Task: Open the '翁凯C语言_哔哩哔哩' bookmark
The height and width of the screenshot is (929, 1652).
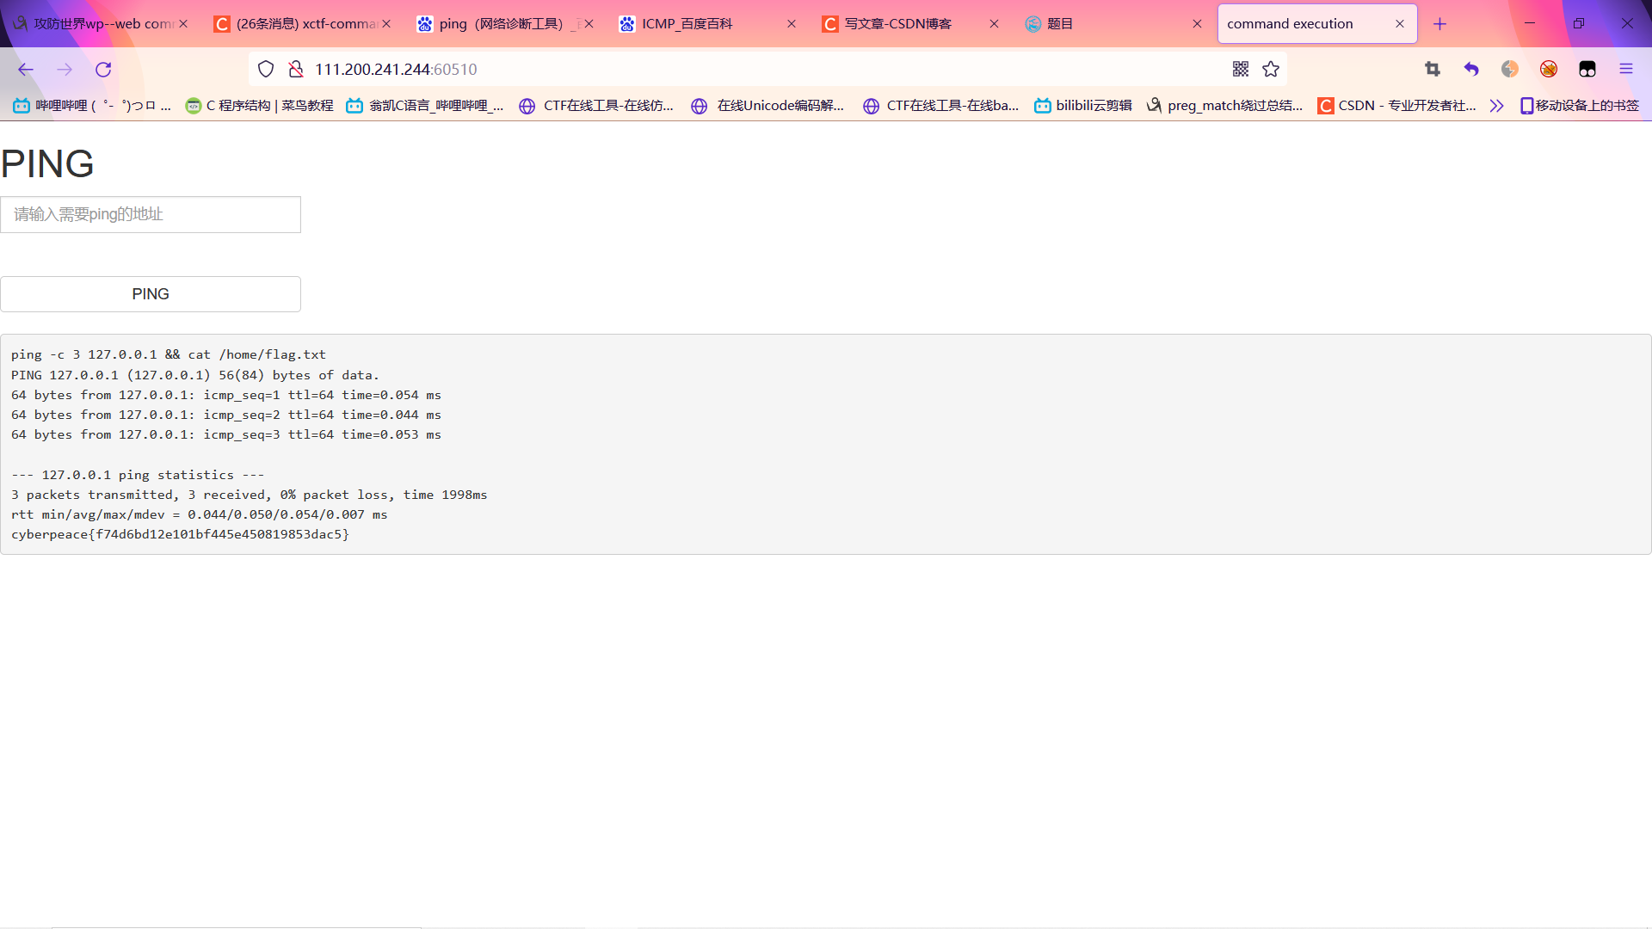Action: coord(425,106)
